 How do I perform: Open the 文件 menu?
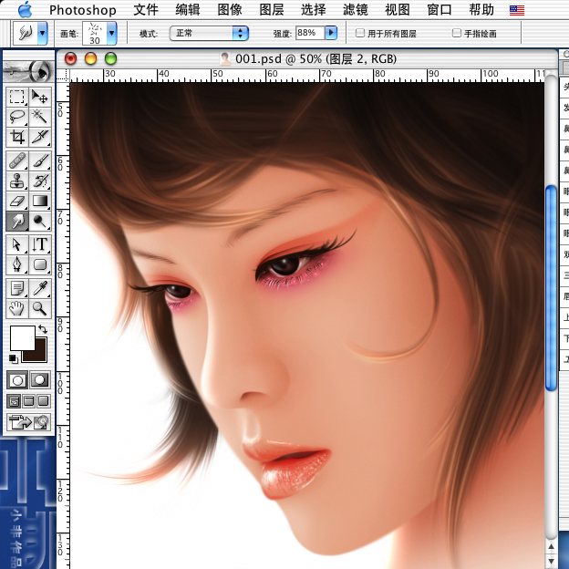click(x=146, y=10)
